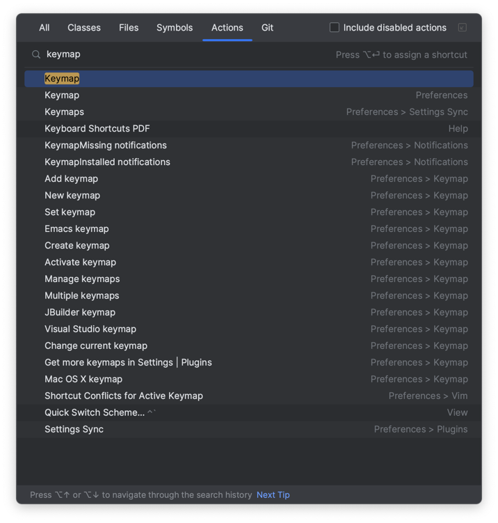Select the highlighted Keymap result
Screen dimensions: 498x523
pyautogui.click(x=249, y=79)
